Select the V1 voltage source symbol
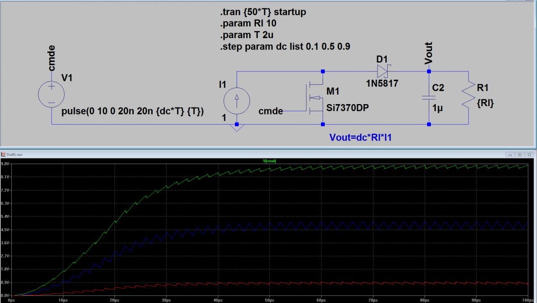This screenshot has width=537, height=303. [x=51, y=94]
